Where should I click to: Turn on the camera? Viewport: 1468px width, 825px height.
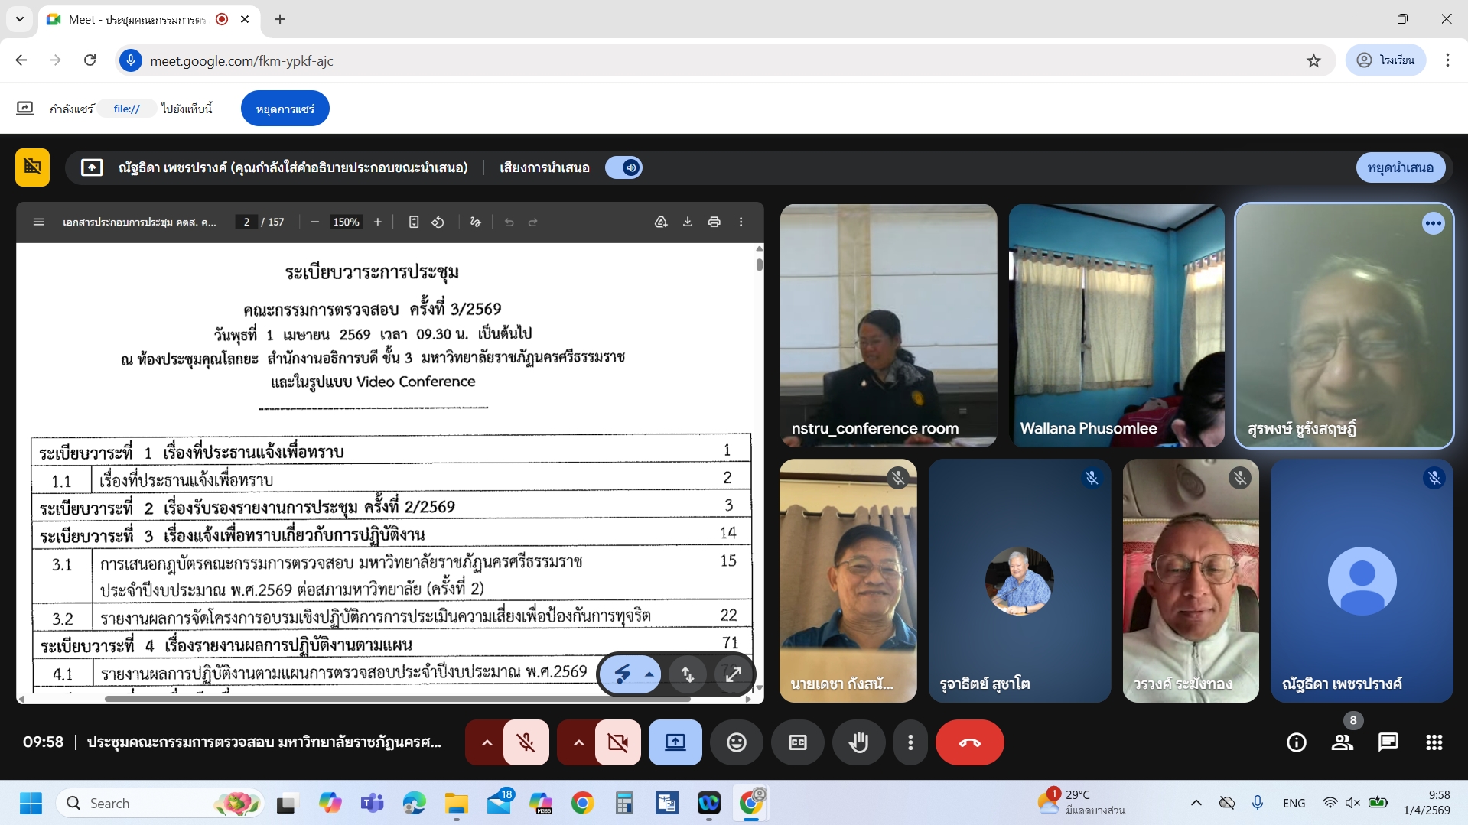coord(617,742)
